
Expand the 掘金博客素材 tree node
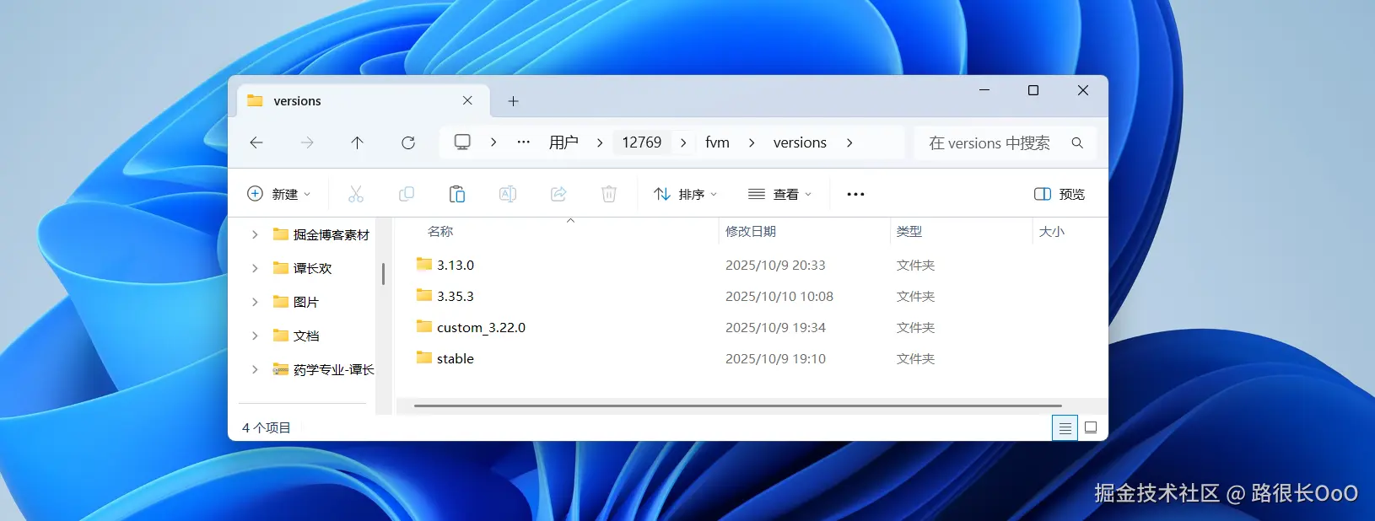(x=255, y=234)
